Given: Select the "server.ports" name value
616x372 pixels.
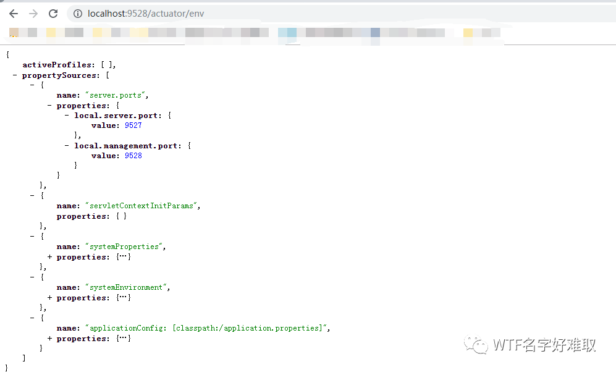Looking at the screenshot, I should coord(116,95).
